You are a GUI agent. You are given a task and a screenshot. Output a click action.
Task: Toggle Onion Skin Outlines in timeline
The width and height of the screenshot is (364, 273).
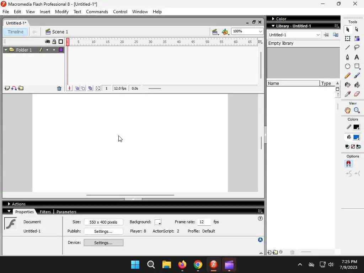pyautogui.click(x=83, y=88)
